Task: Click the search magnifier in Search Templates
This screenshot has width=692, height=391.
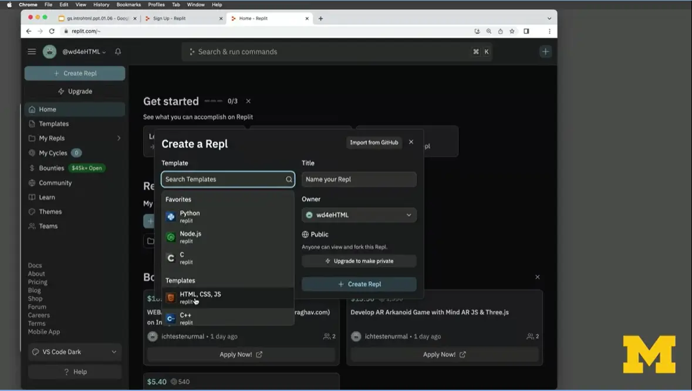Action: (x=289, y=179)
